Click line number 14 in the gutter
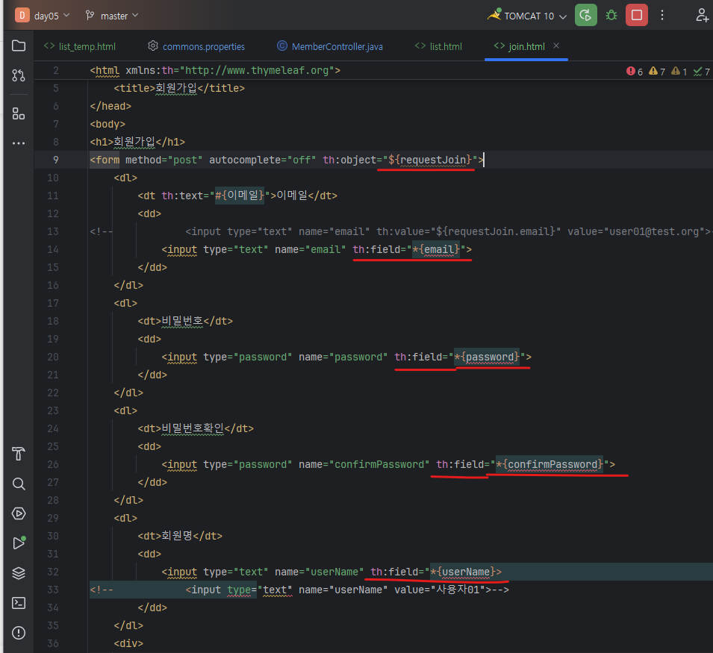This screenshot has width=713, height=653. 53,249
